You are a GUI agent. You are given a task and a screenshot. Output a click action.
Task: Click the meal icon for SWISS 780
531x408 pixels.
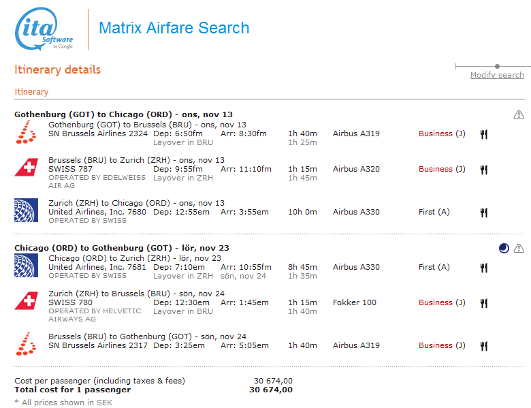point(484,303)
